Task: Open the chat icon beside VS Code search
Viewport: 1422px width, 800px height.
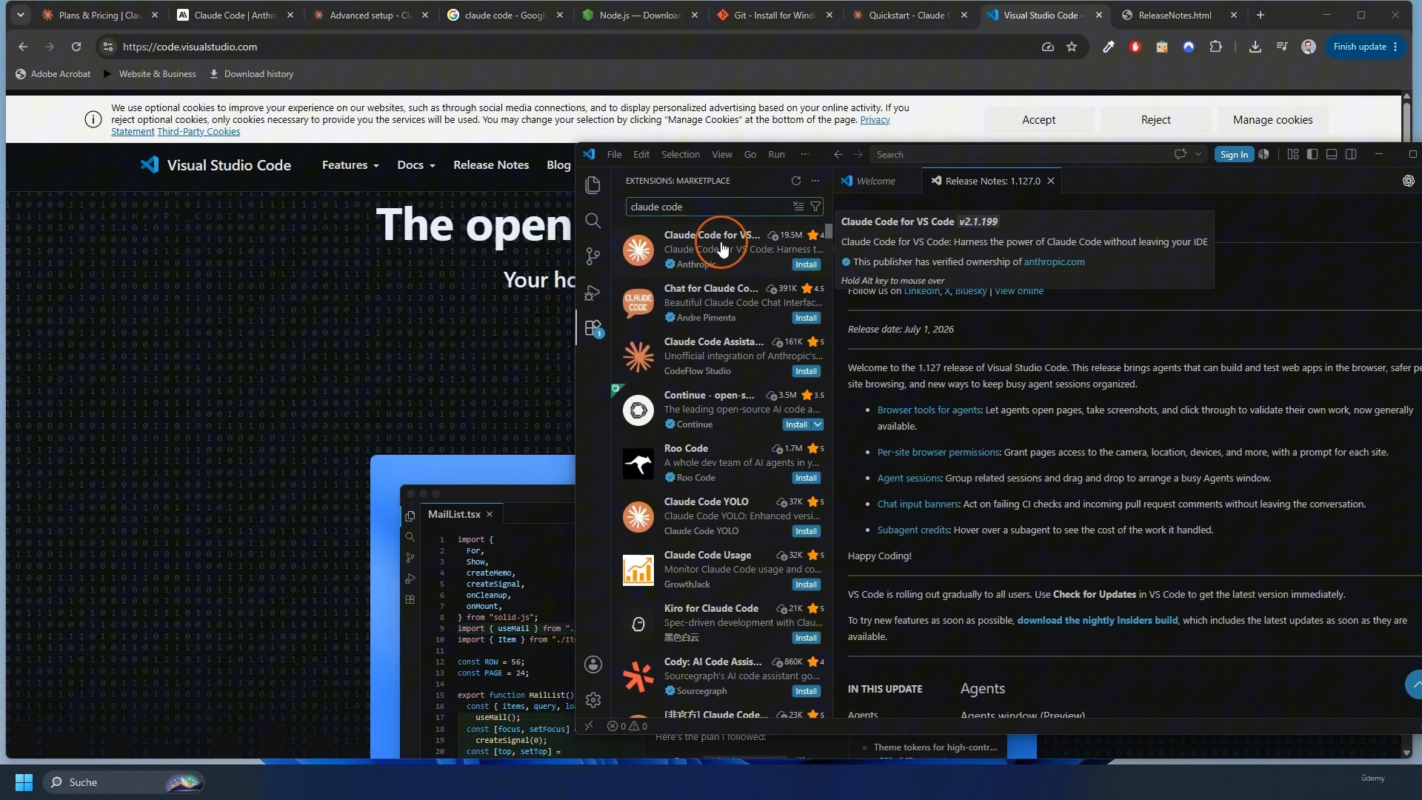Action: (1180, 154)
